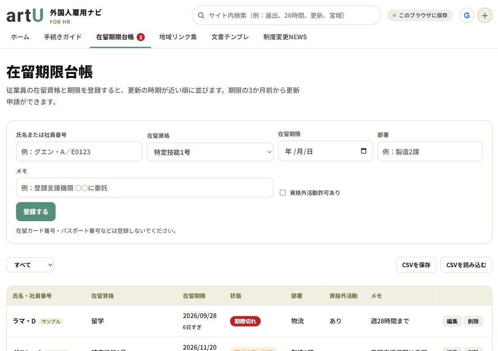Click the 部署 input field
This screenshot has height=351, width=498.
430,152
